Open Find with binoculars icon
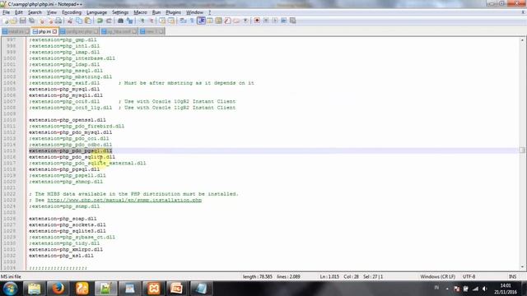Viewport: 527px width, 296px height. [x=120, y=21]
